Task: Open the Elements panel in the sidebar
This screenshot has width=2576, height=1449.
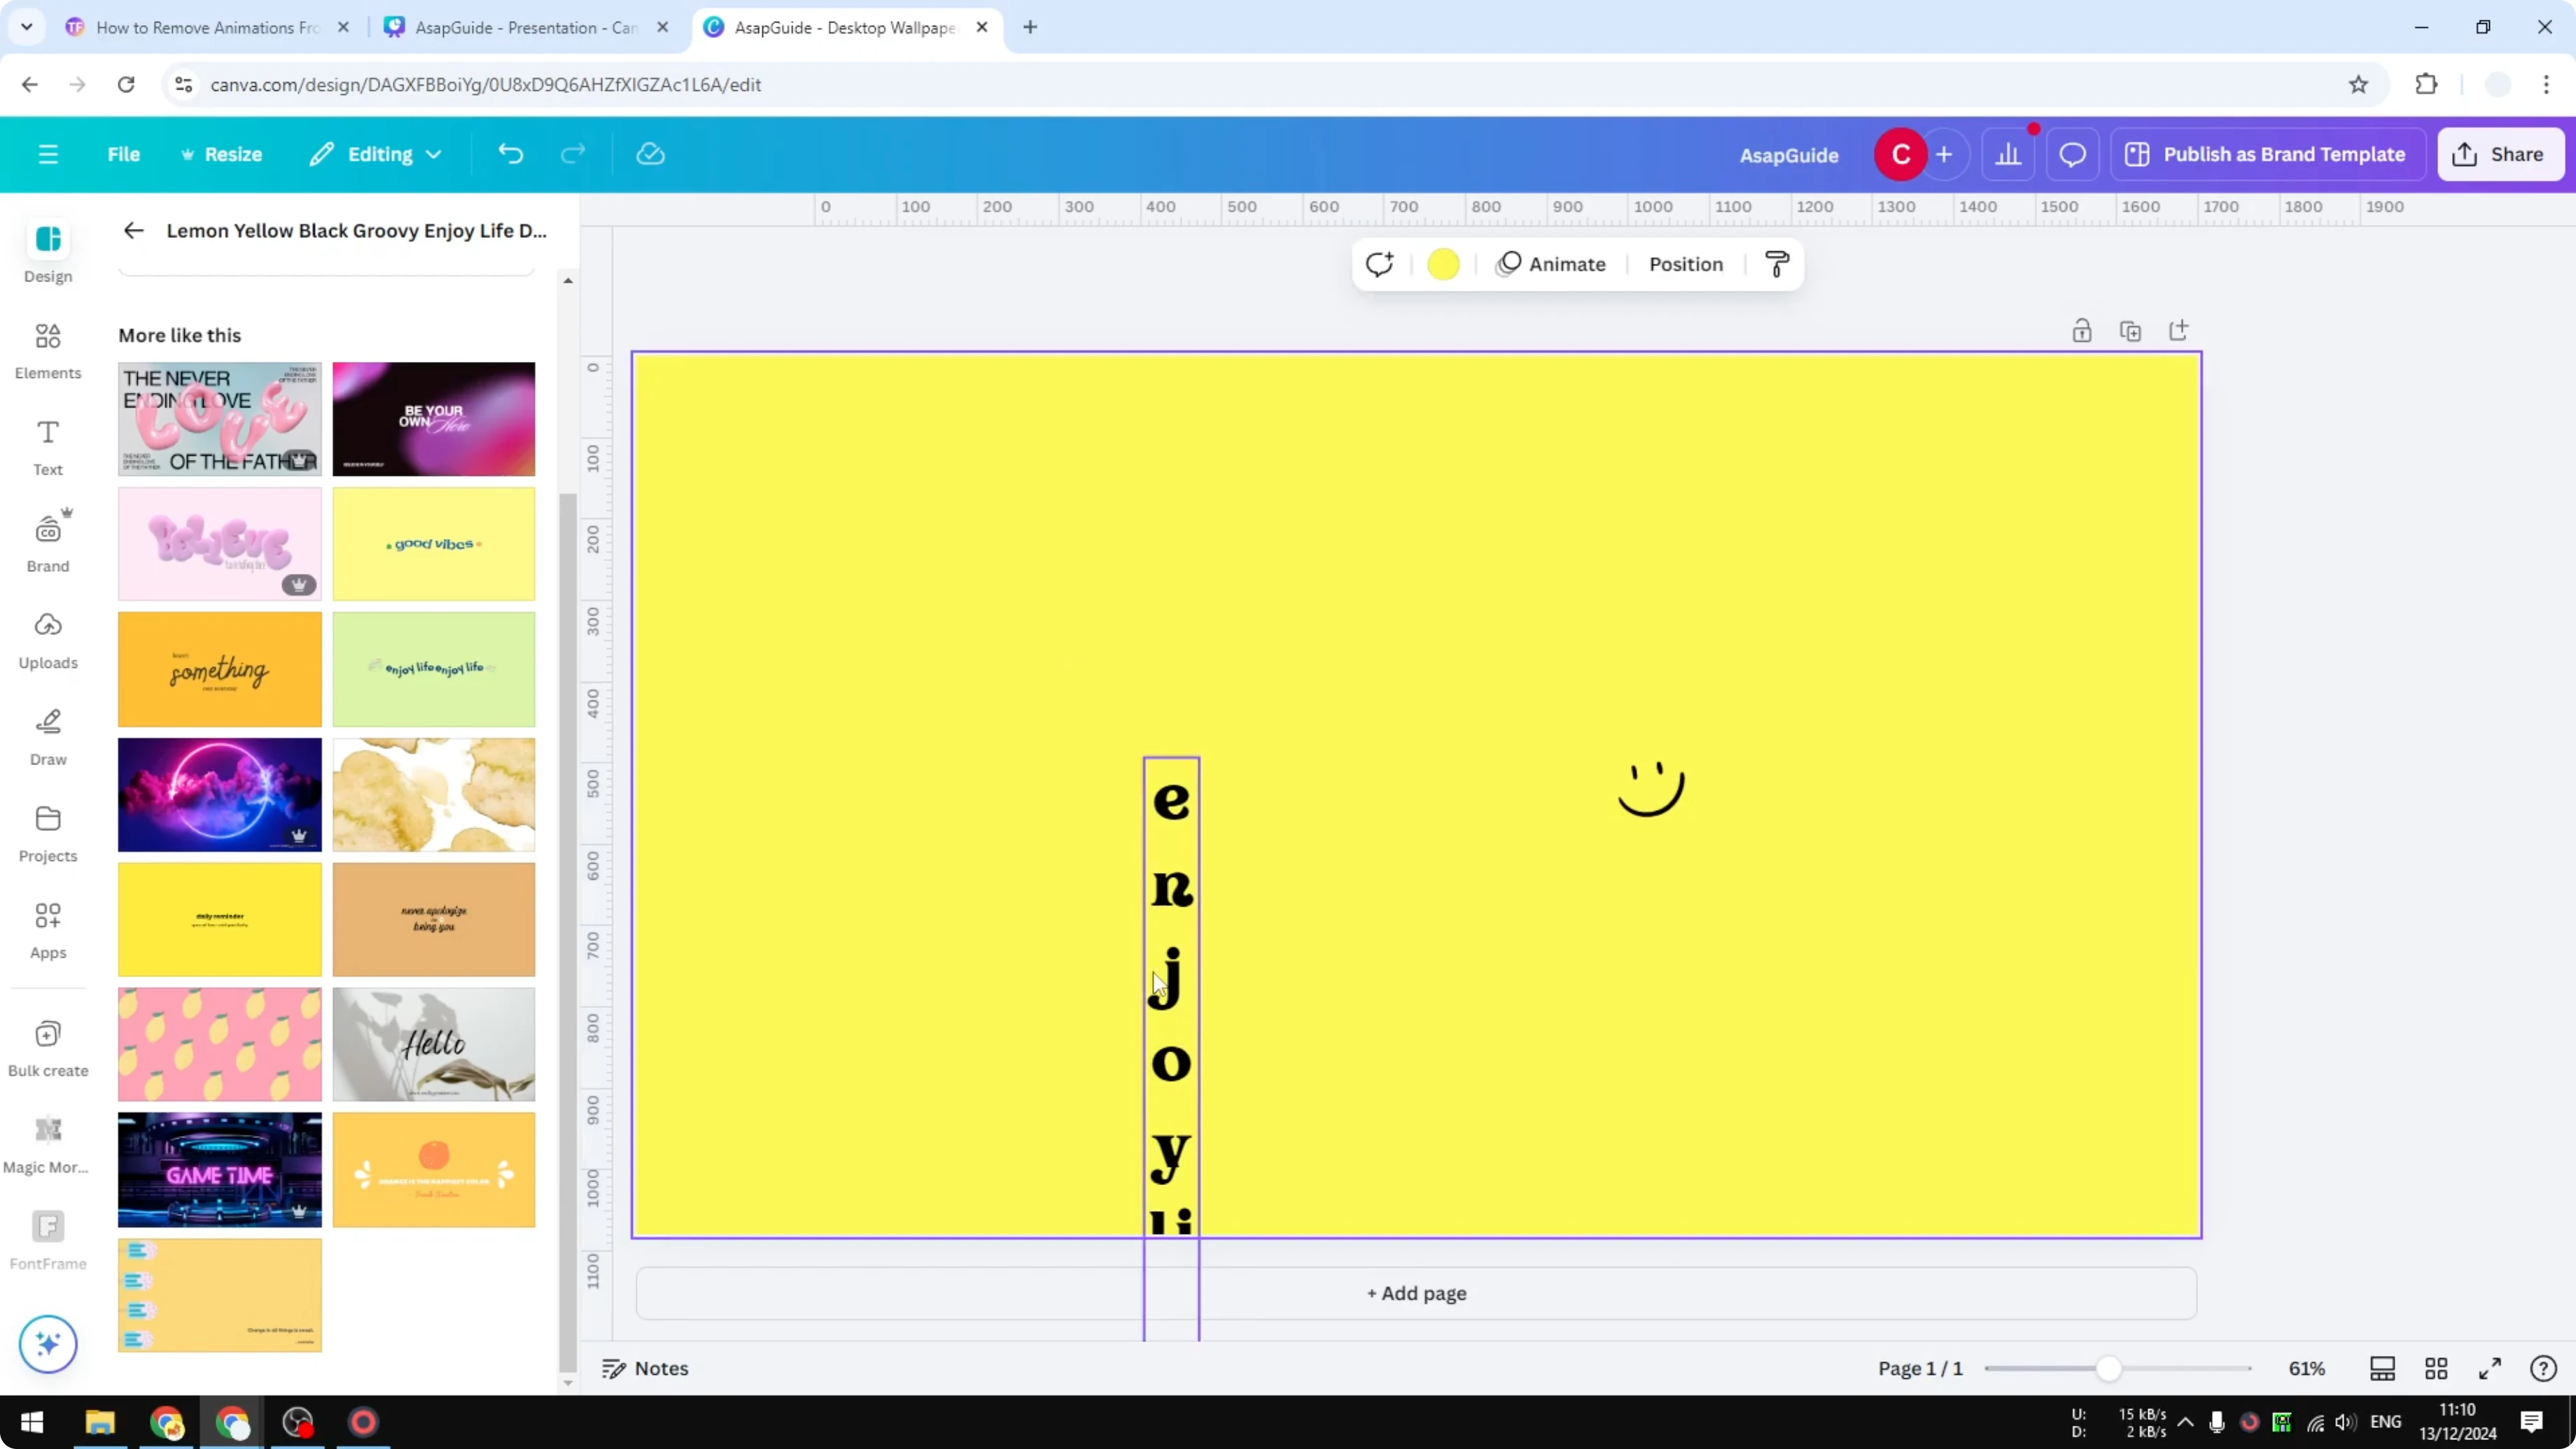Action: [x=47, y=349]
